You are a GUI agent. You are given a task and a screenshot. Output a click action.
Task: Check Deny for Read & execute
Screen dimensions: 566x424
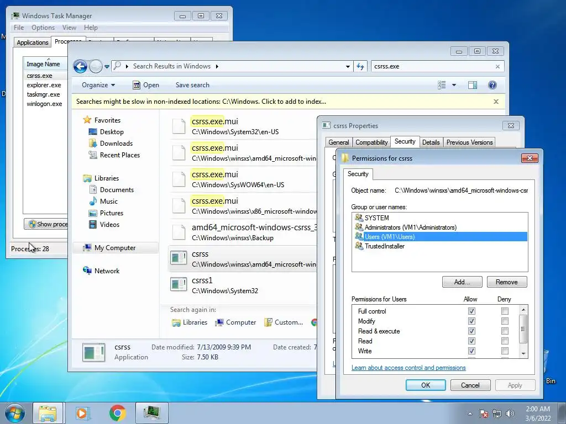505,331
